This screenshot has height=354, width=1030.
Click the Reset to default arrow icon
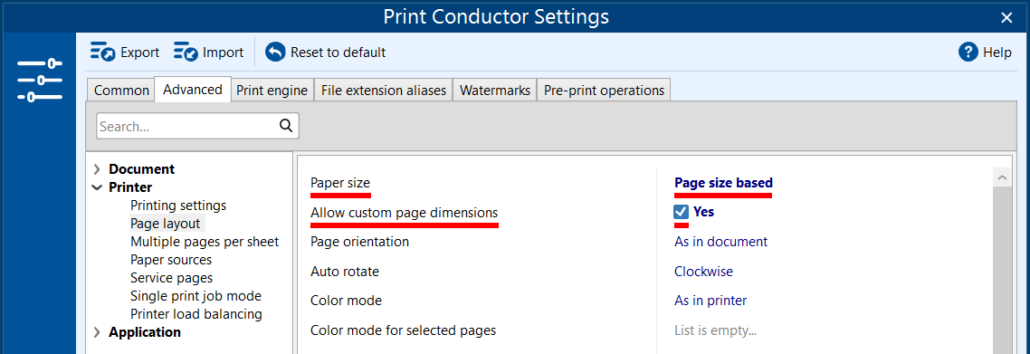275,52
